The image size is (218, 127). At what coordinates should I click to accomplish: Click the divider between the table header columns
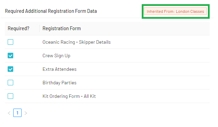point(39,28)
